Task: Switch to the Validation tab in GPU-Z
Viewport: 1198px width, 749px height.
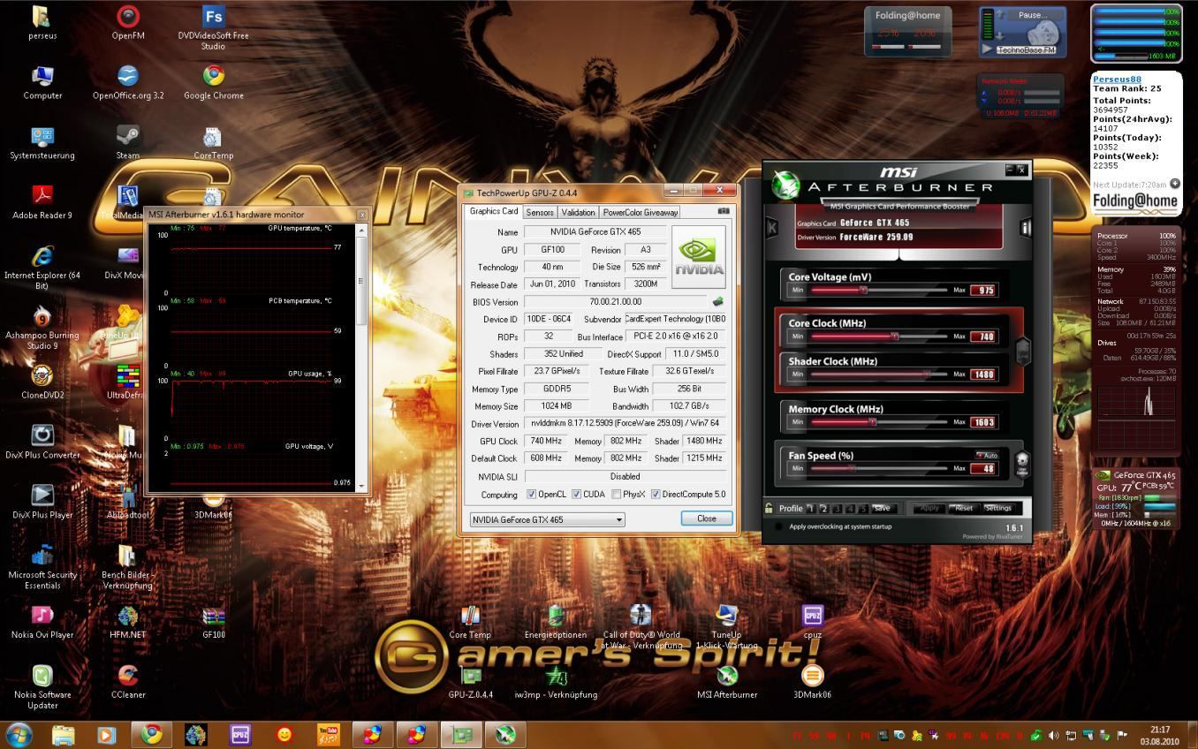Action: pyautogui.click(x=578, y=212)
